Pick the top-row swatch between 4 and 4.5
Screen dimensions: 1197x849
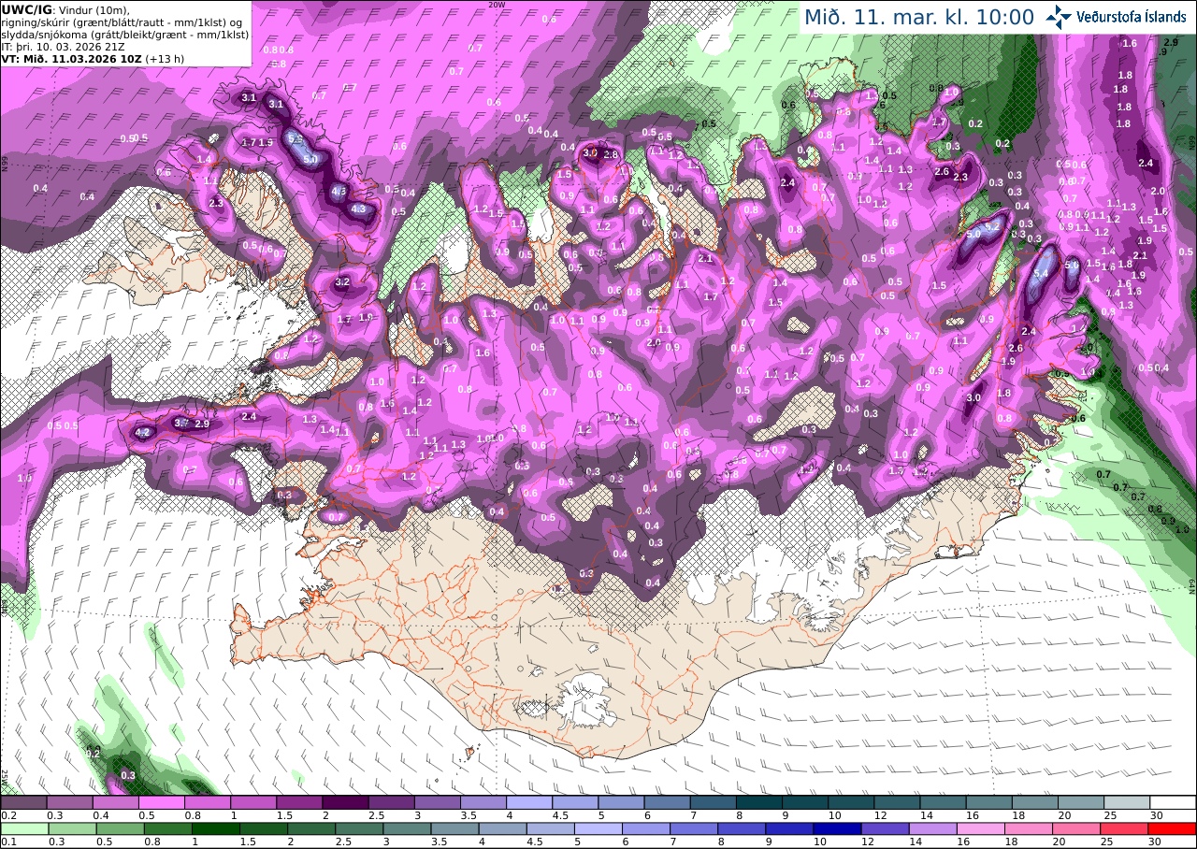(x=529, y=802)
